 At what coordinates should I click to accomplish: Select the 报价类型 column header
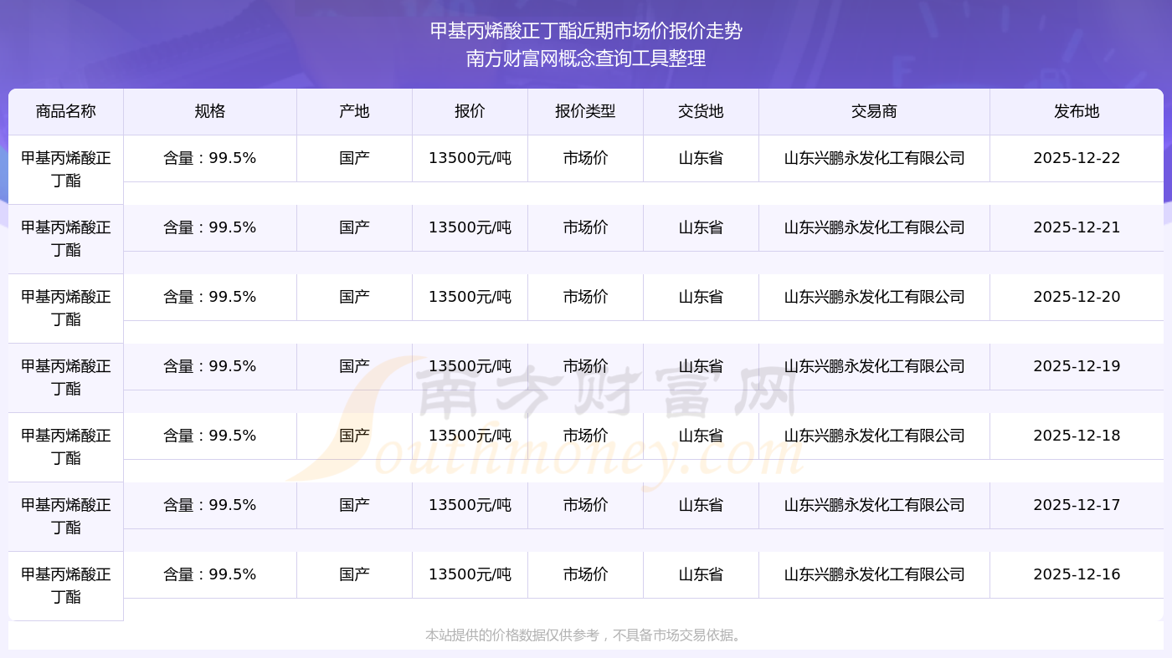tap(586, 111)
